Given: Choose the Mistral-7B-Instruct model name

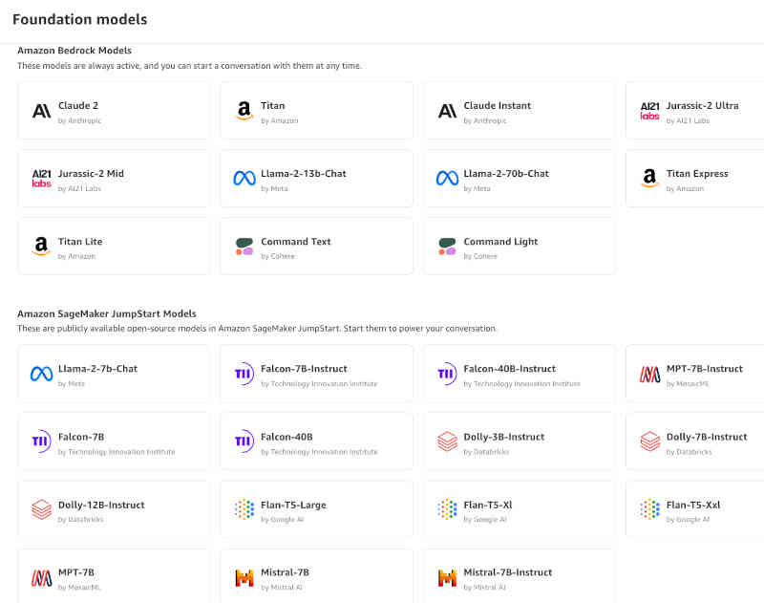Looking at the screenshot, I should [x=507, y=572].
